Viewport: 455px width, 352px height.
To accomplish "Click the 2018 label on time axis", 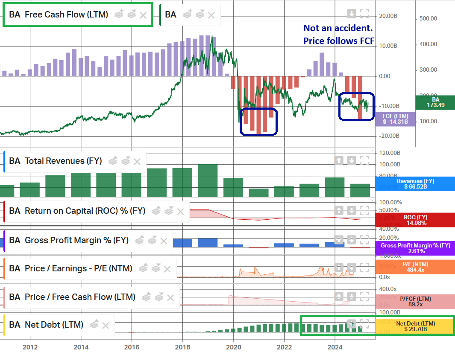I will (182, 347).
